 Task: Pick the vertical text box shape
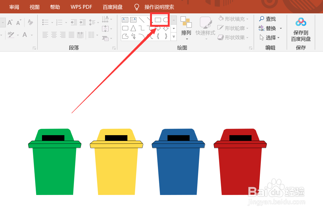(x=133, y=20)
